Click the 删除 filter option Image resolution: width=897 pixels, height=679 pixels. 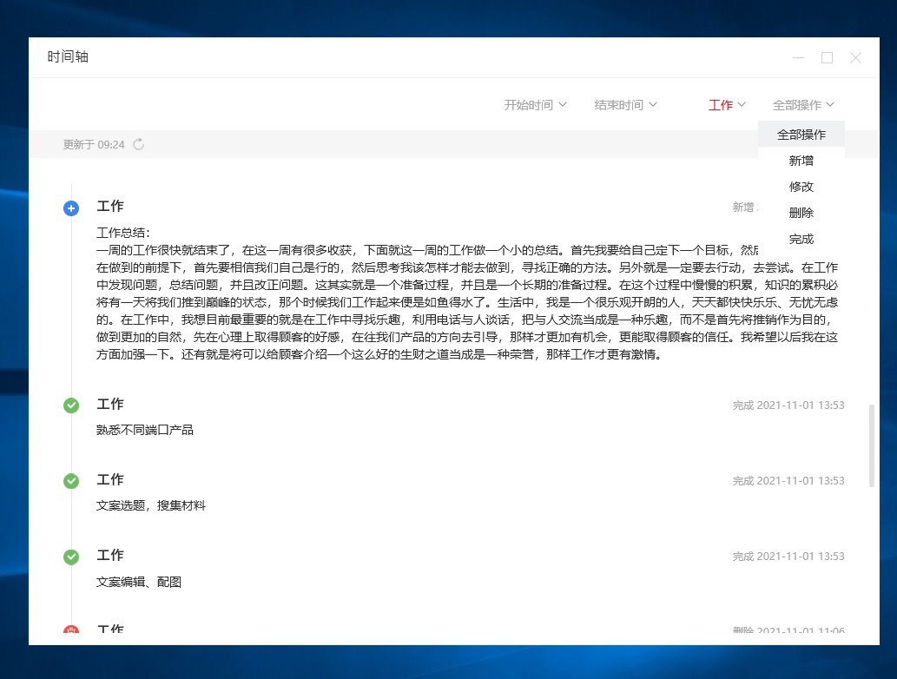(799, 212)
